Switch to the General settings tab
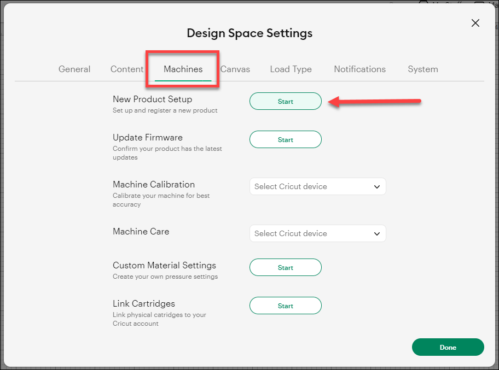The image size is (499, 370). (x=74, y=69)
